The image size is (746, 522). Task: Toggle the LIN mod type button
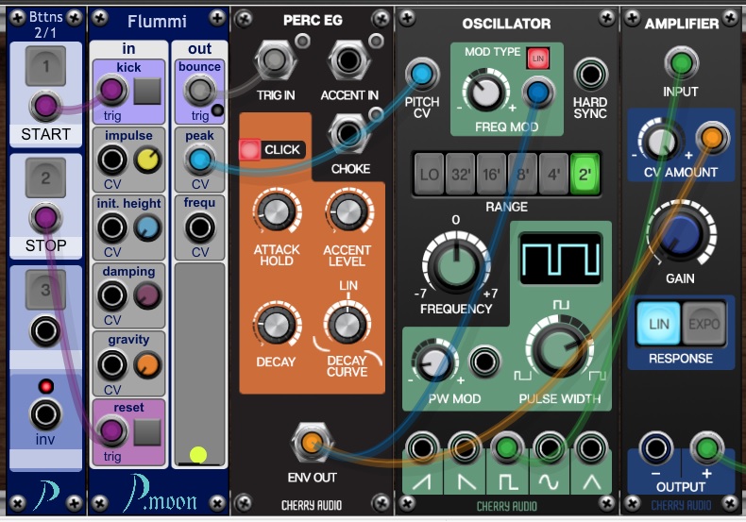(x=538, y=59)
